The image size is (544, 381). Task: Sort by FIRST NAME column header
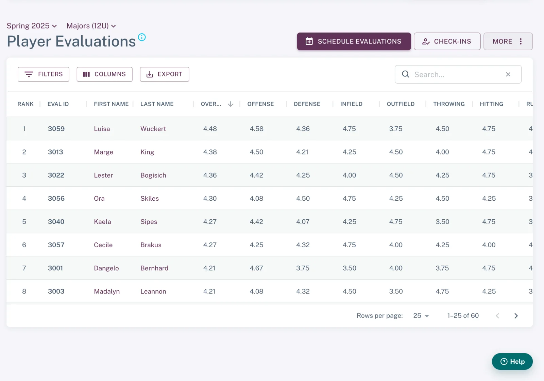111,104
